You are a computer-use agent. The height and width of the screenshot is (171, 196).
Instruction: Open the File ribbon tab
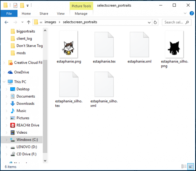tap(9, 13)
